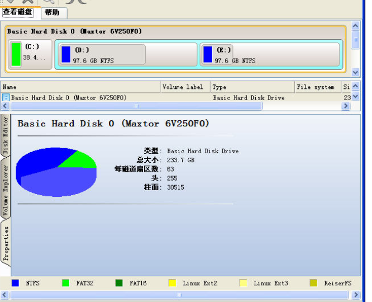Click the NTFS blue legend swatch
The image size is (372, 302).
pyautogui.click(x=15, y=283)
